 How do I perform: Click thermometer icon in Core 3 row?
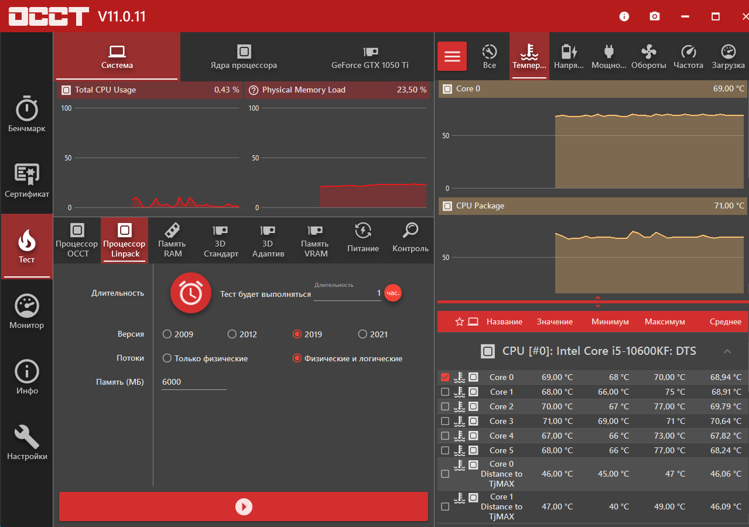tap(459, 421)
